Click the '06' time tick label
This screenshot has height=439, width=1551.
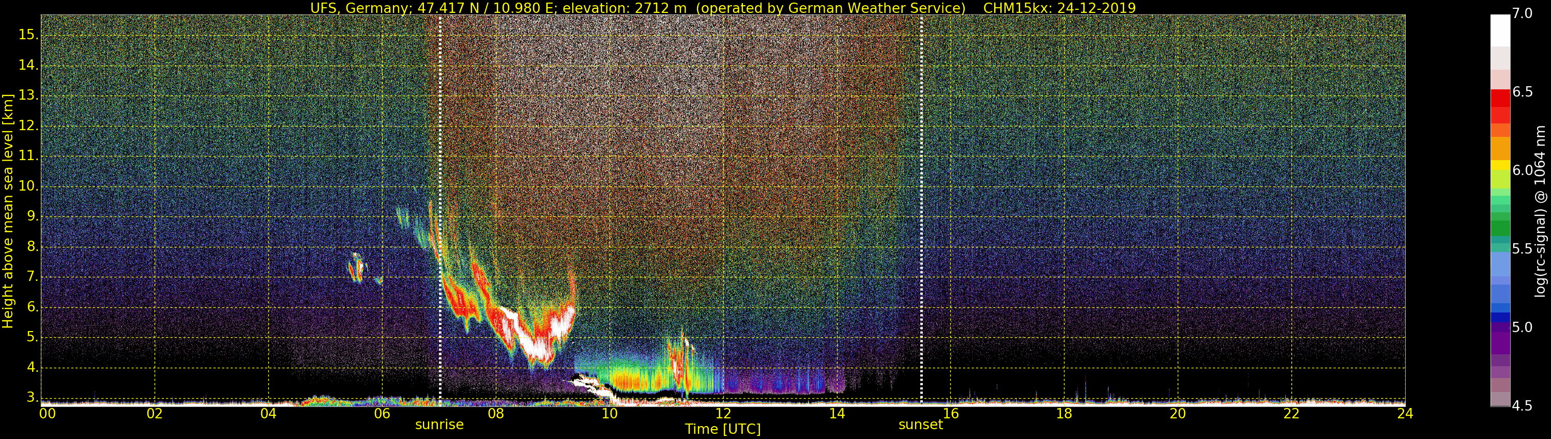(383, 414)
